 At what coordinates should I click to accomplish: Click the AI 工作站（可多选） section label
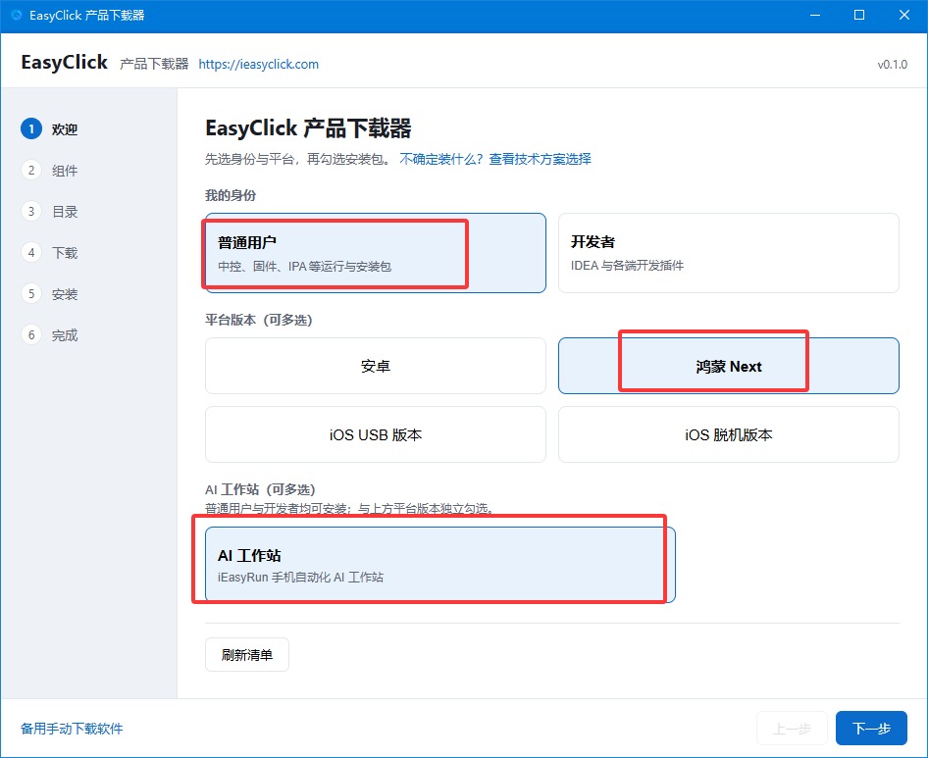click(260, 489)
